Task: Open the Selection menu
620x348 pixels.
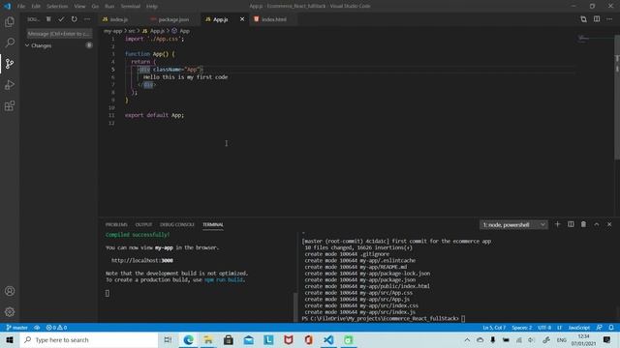Action: click(57, 7)
